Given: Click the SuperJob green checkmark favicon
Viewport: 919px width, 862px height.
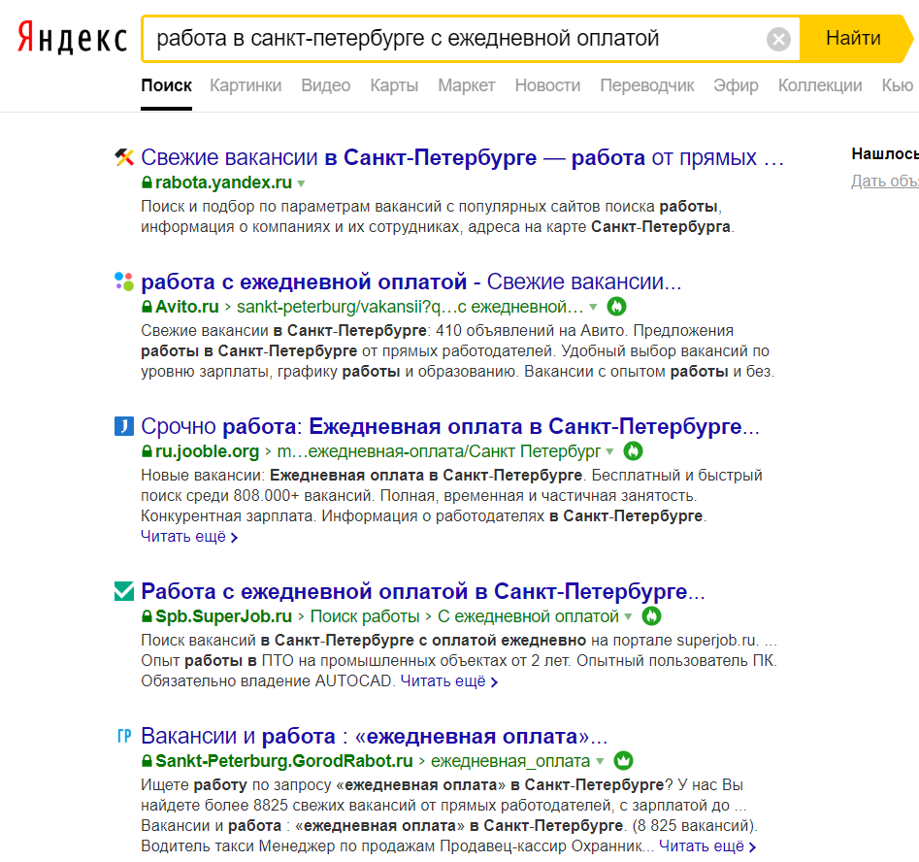Looking at the screenshot, I should (123, 591).
